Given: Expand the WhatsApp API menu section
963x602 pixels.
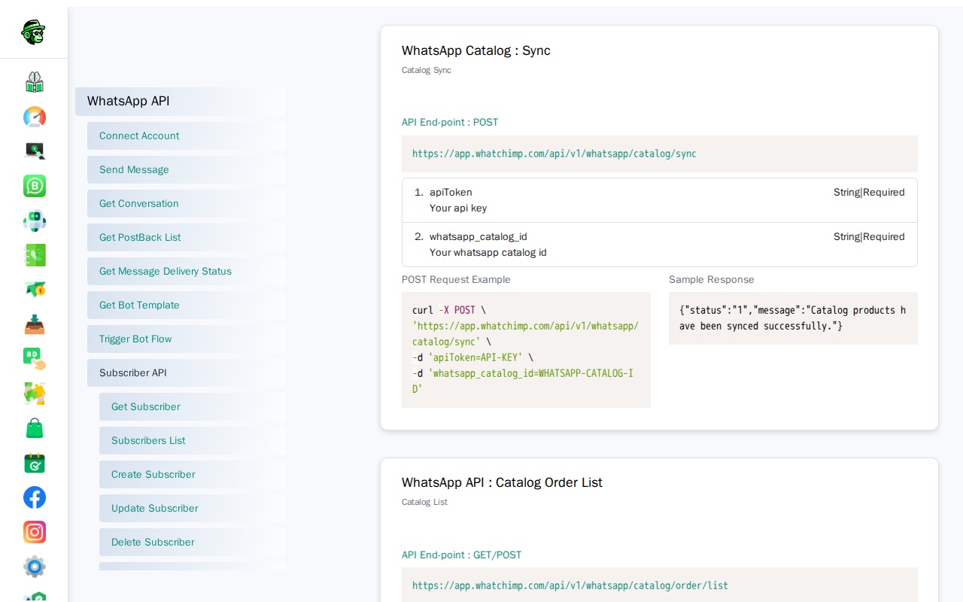Looking at the screenshot, I should point(181,102).
